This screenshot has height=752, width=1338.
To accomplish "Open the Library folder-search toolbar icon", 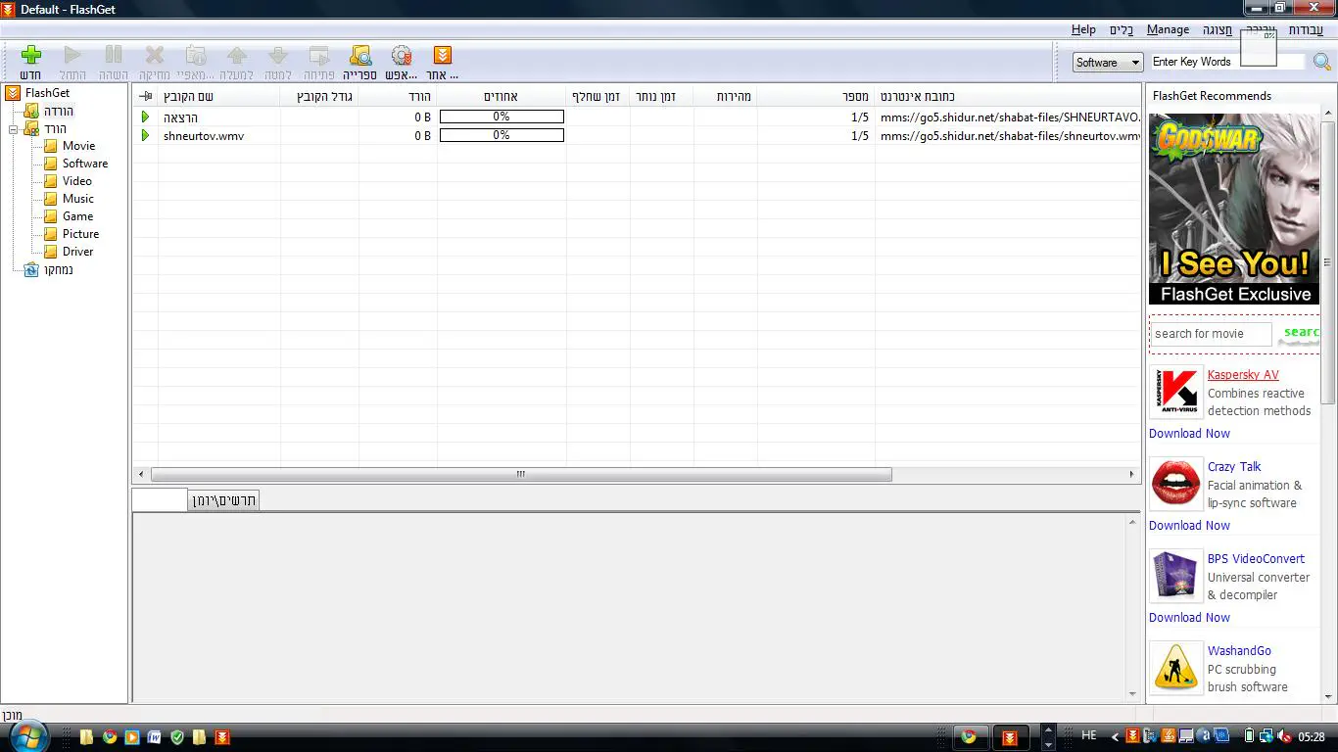I will tap(359, 56).
